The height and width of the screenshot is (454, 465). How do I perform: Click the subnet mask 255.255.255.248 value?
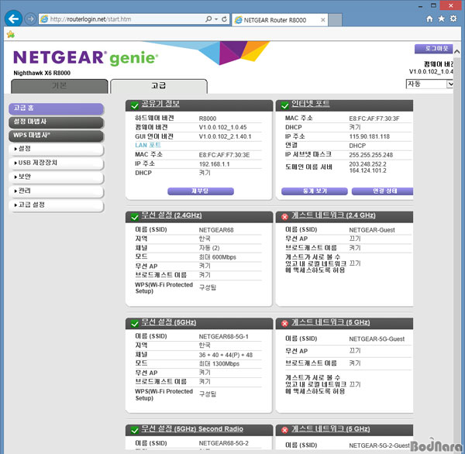(371, 155)
